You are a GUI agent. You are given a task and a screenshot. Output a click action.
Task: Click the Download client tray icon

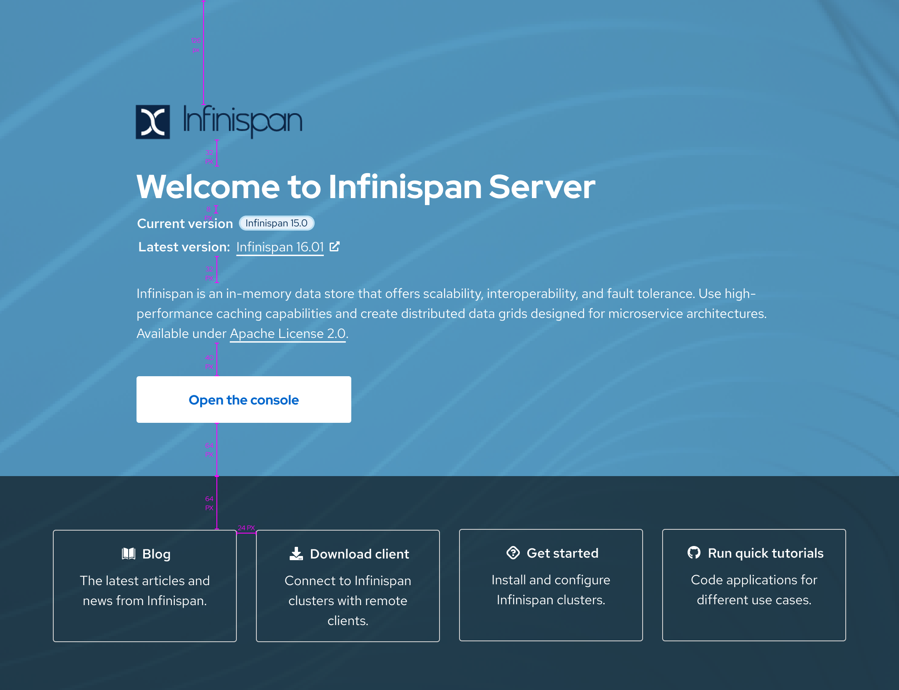[x=296, y=553]
